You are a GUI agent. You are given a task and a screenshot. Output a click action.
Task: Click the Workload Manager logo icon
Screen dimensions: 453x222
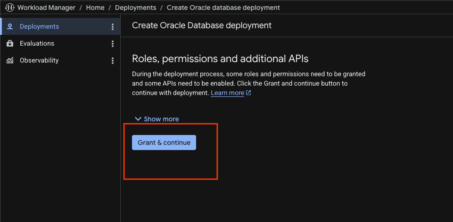pos(10,8)
